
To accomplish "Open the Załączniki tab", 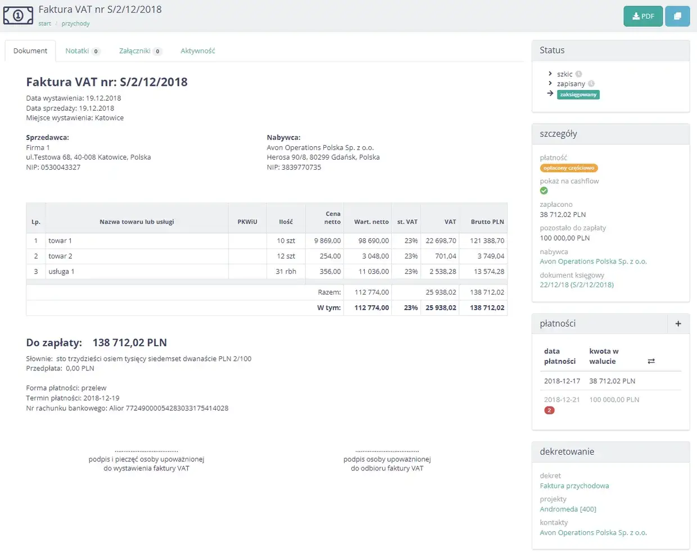I will [x=141, y=51].
